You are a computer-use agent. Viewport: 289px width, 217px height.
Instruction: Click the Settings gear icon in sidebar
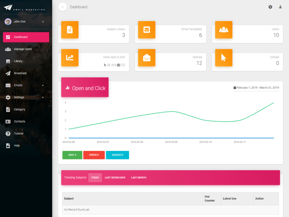[8, 97]
